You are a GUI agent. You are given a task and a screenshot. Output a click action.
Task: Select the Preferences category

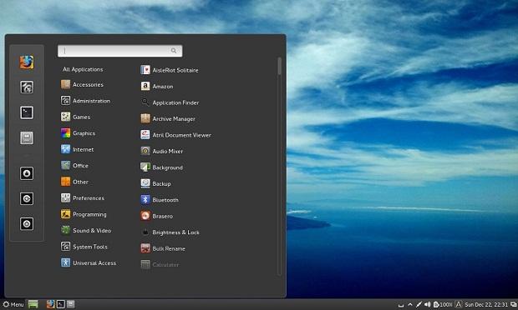[83, 198]
